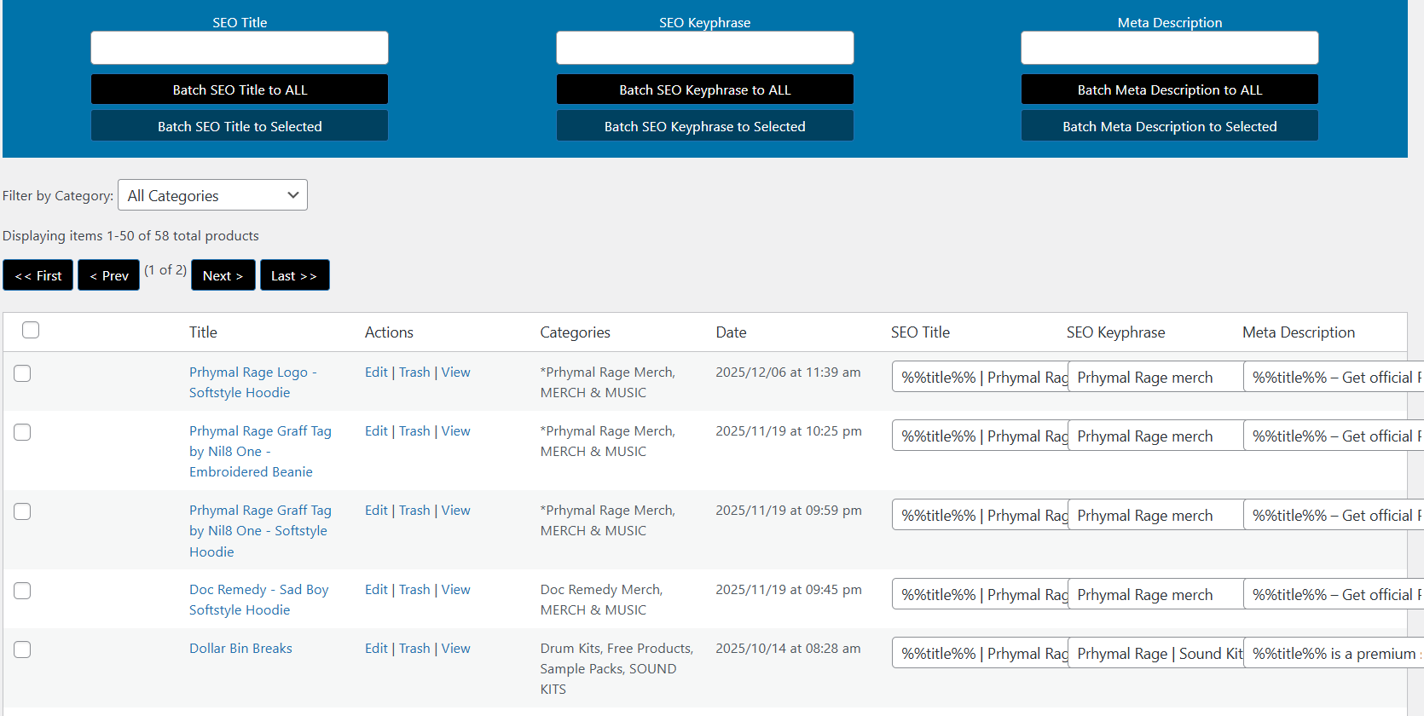Viewport: 1424px width, 716px height.
Task: Click 'Phrymal Rage | Sound Kit' keyphrase field
Action: 1155,653
